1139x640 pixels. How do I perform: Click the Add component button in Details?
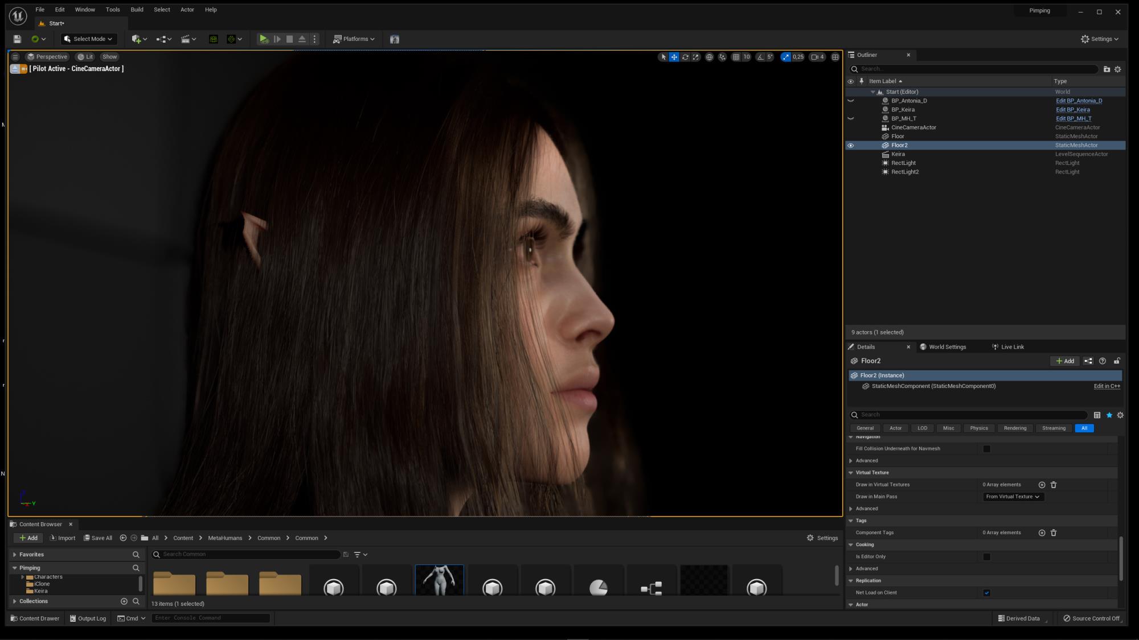click(1064, 361)
